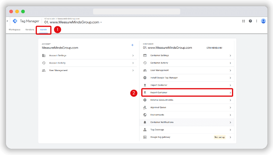273x155 pixels.
Task: Click the Export Container download icon
Action: coord(145,93)
